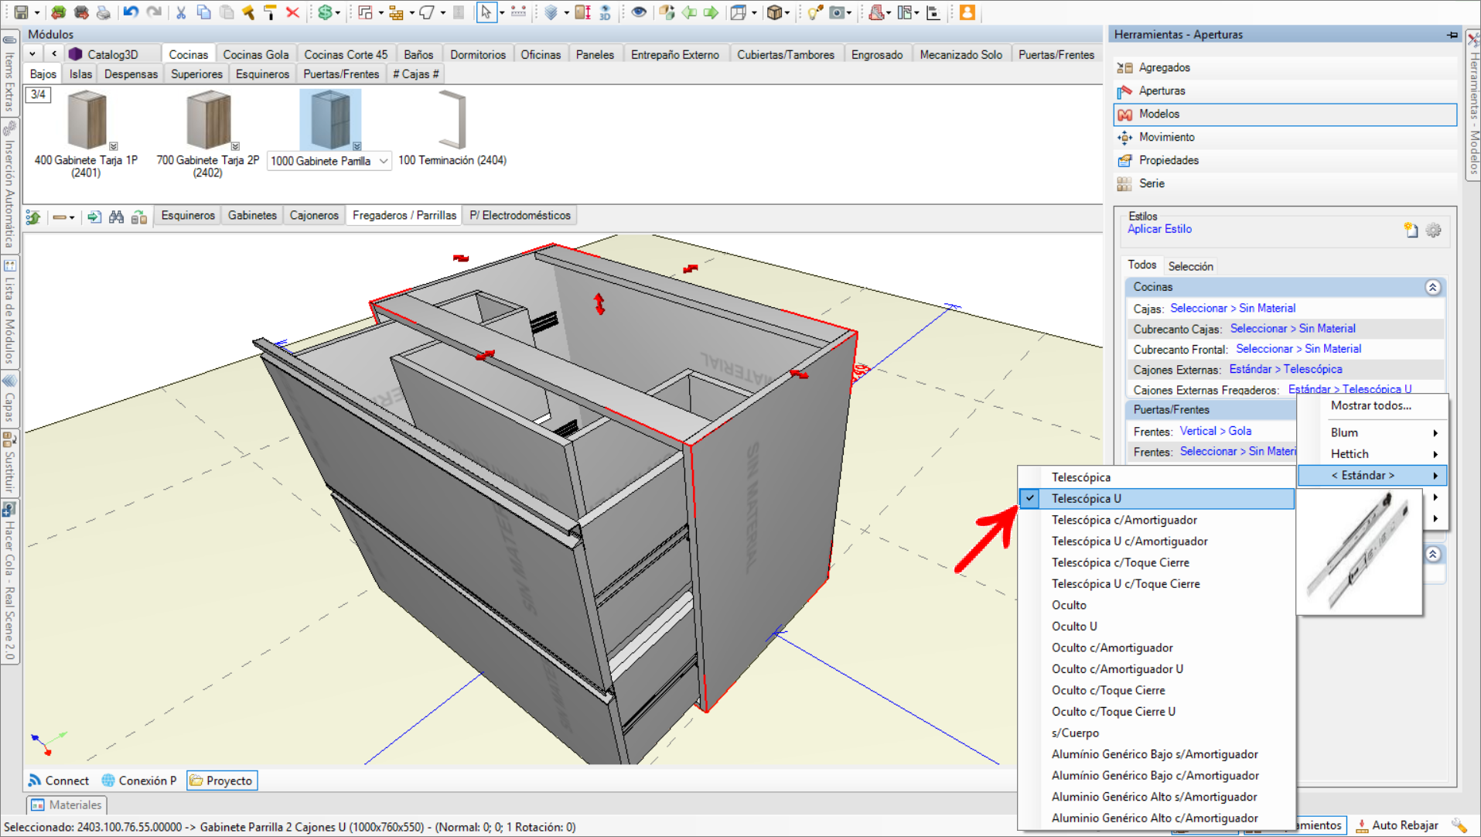1481x837 pixels.
Task: Click the Vertical > Gola frentes link
Action: point(1215,431)
